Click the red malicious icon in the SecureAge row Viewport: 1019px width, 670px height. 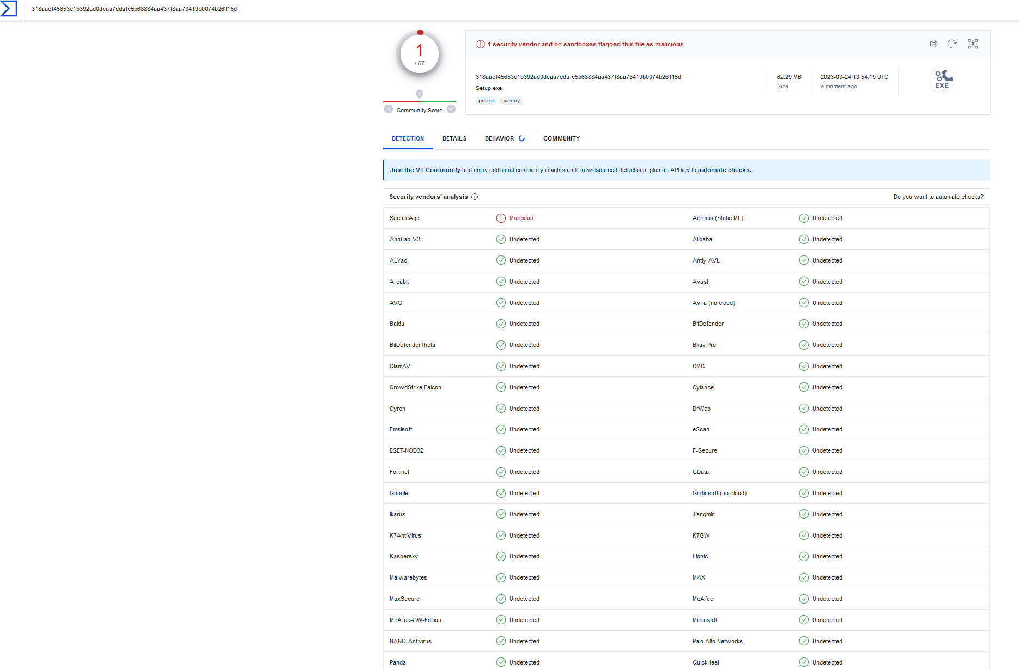click(x=501, y=218)
